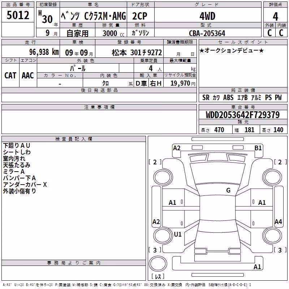Click the length value 470
Image resolution: width=289 pixels, height=289 pixels.
tap(219, 130)
